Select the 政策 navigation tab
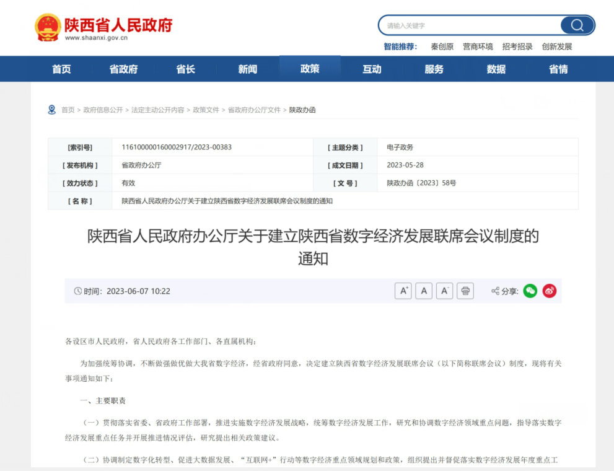Screen dimensions: 614x471 (x=310, y=69)
